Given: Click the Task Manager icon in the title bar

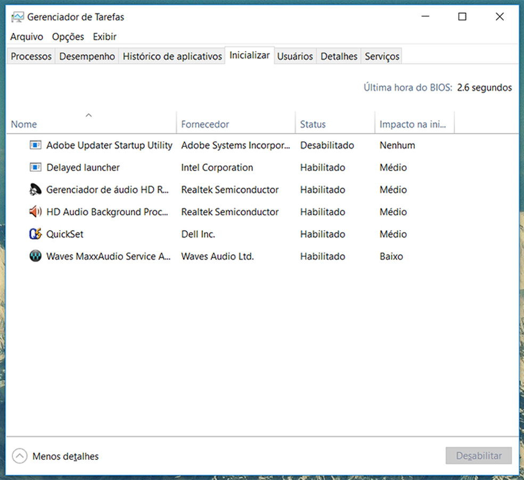Looking at the screenshot, I should [x=17, y=16].
